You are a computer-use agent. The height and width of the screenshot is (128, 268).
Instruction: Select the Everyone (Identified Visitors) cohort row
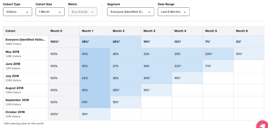click(26, 42)
